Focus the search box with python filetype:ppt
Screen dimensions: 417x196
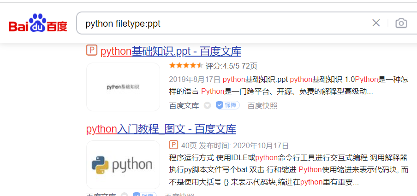click(x=223, y=23)
